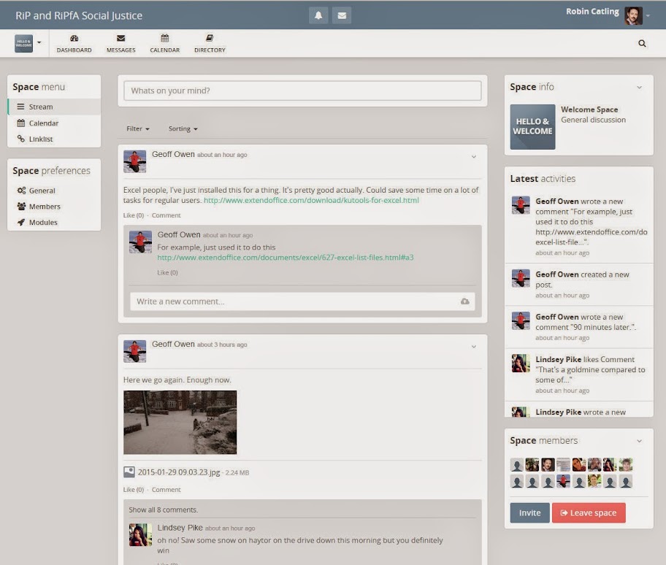The height and width of the screenshot is (565, 666).
Task: Open the excel-list-files documents link
Action: coord(286,257)
